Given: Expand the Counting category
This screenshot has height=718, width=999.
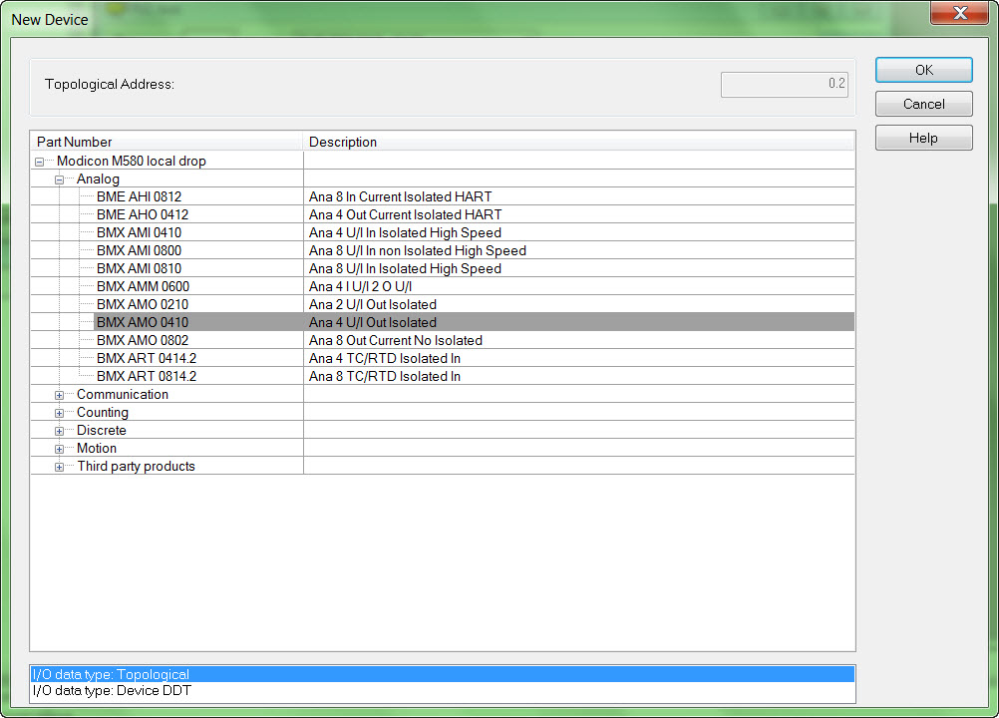Looking at the screenshot, I should [59, 413].
